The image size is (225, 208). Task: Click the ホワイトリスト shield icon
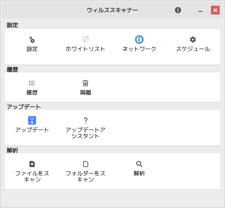coord(86,40)
